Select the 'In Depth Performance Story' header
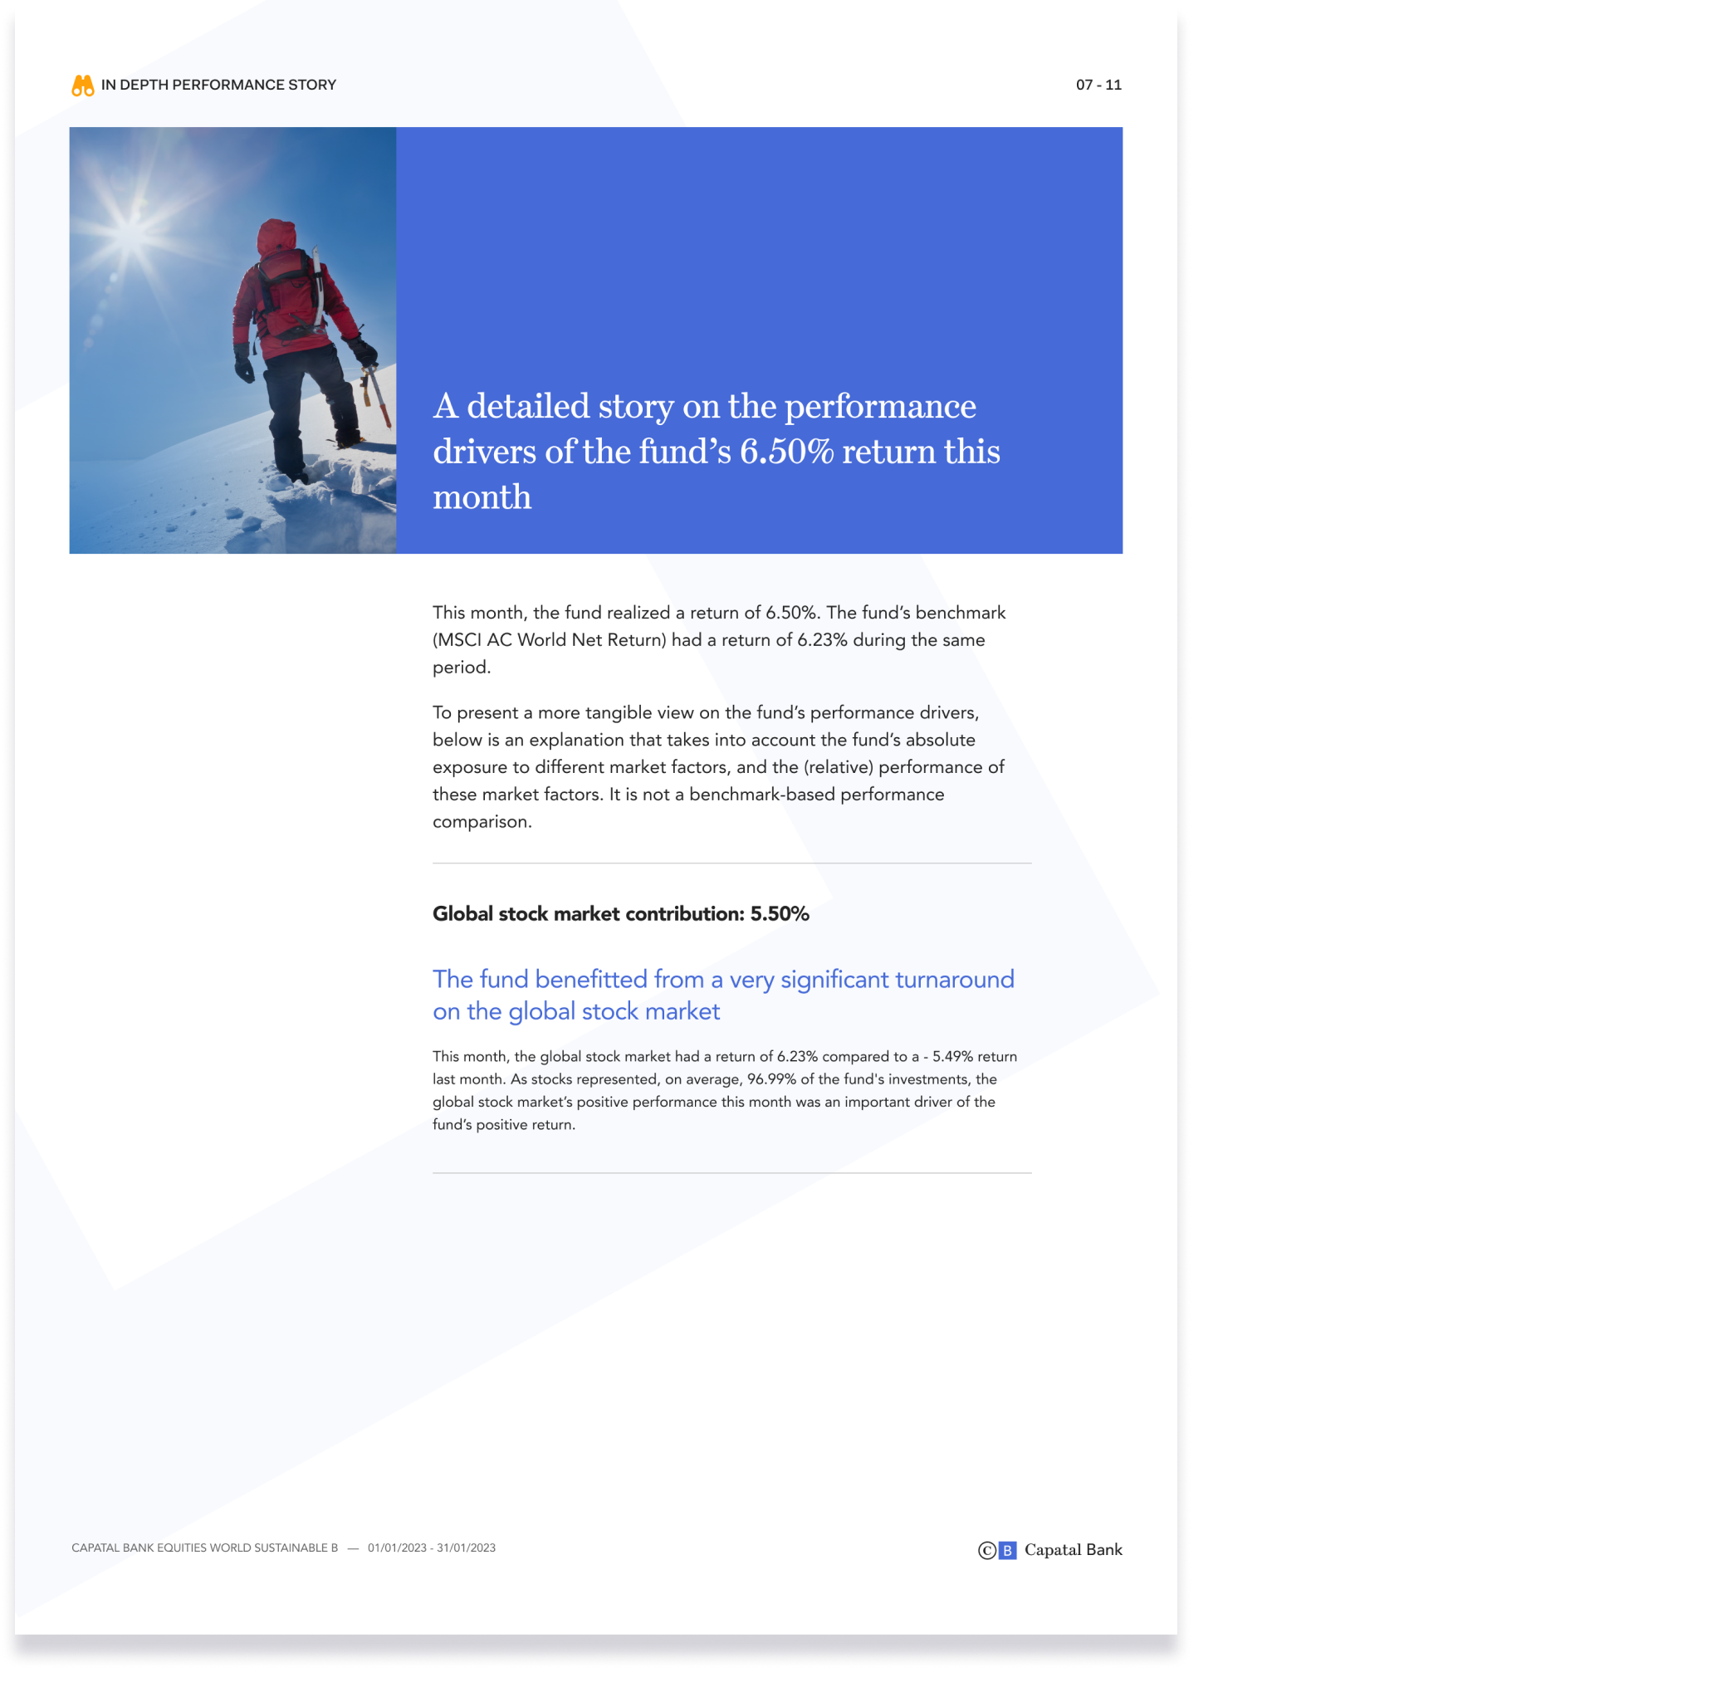The height and width of the screenshot is (1697, 1722). [x=218, y=86]
